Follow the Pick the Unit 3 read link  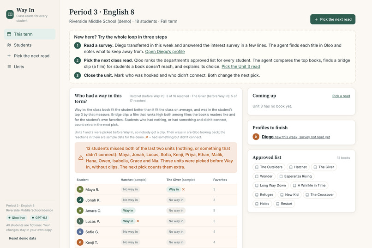click(x=241, y=67)
